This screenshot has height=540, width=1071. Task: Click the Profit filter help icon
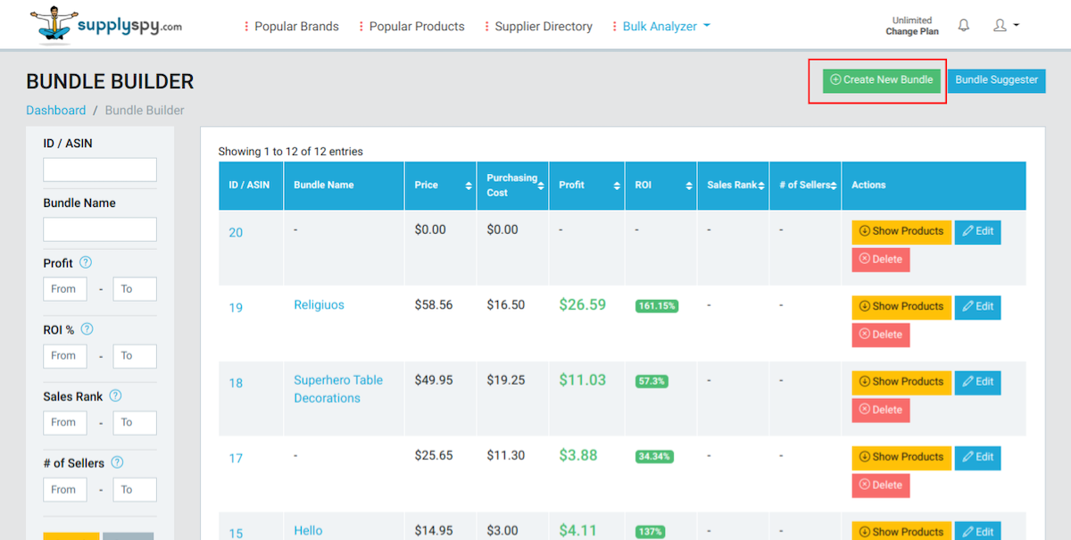click(86, 263)
